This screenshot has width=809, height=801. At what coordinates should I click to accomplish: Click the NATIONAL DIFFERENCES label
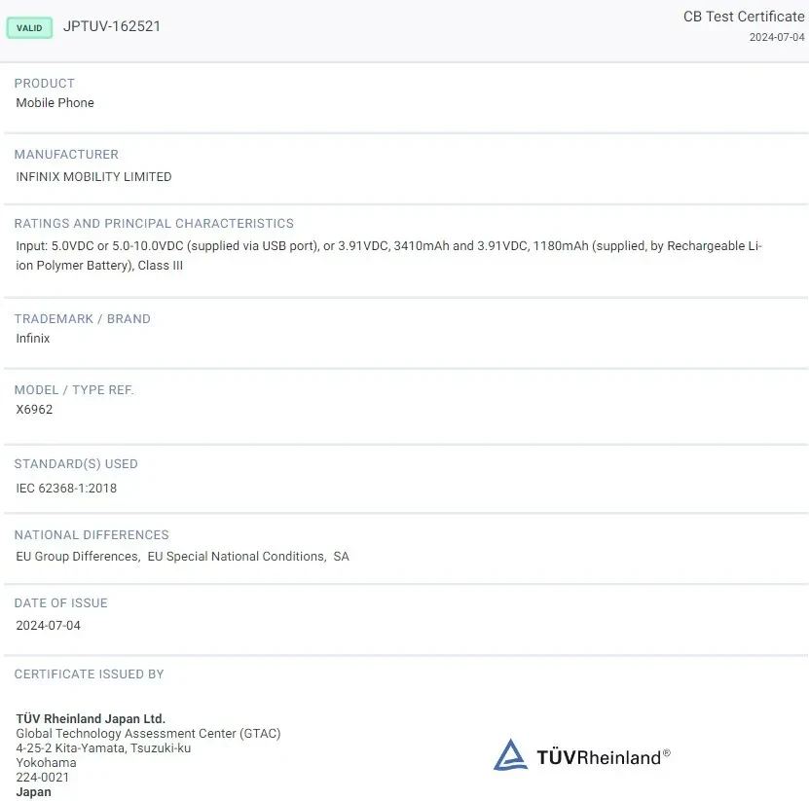pos(92,535)
